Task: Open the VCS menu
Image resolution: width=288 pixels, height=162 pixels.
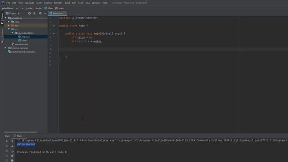Action: [x=88, y=3]
